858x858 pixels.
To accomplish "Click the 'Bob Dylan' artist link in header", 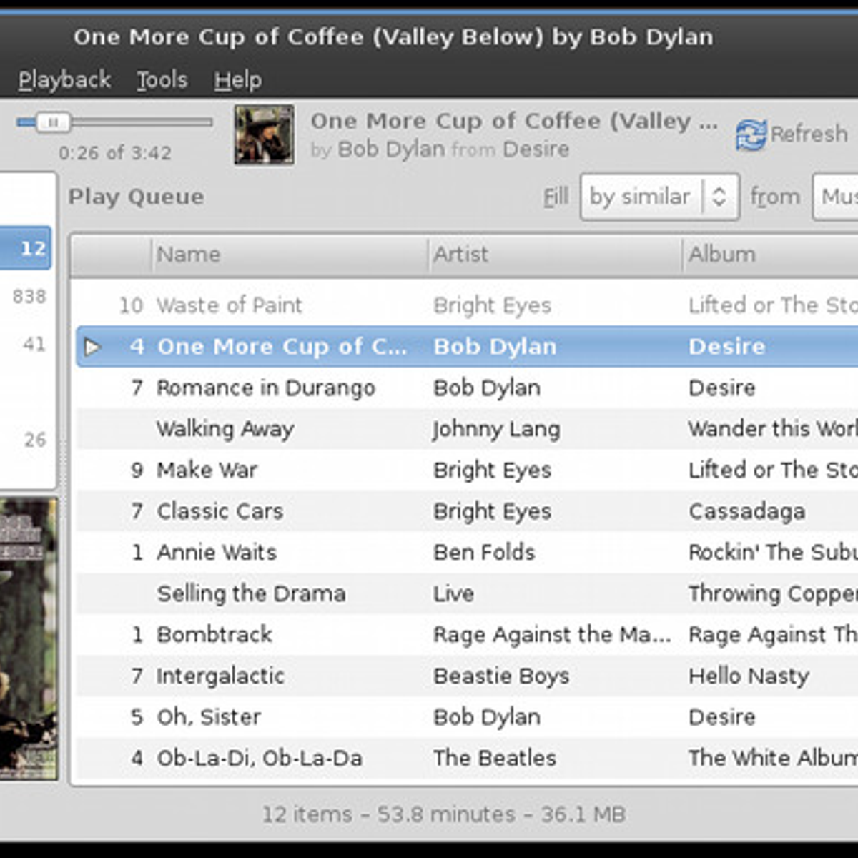I will tap(391, 149).
